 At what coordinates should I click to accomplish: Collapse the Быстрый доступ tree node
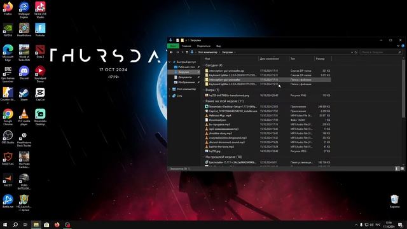pos(170,62)
